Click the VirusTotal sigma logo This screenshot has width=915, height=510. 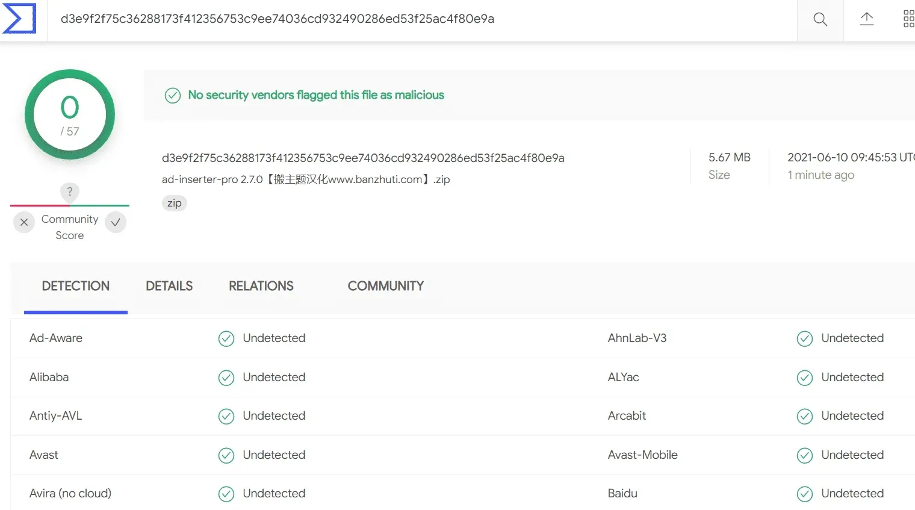pos(19,18)
